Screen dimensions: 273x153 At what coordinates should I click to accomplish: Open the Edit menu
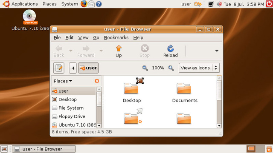pyautogui.click(x=69, y=38)
